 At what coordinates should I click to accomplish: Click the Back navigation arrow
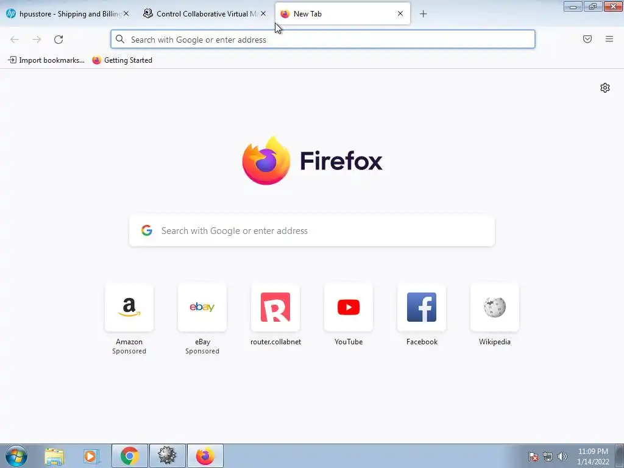click(x=15, y=40)
